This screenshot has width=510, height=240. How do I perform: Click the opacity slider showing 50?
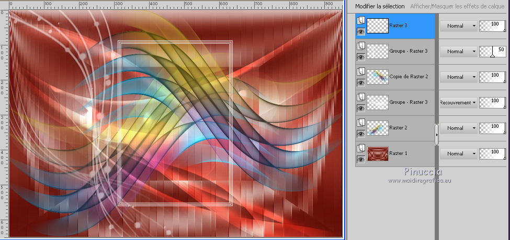tap(493, 52)
